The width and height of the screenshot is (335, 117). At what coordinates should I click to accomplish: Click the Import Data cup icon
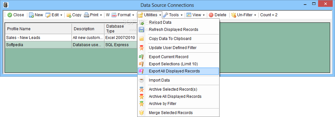click(141, 80)
